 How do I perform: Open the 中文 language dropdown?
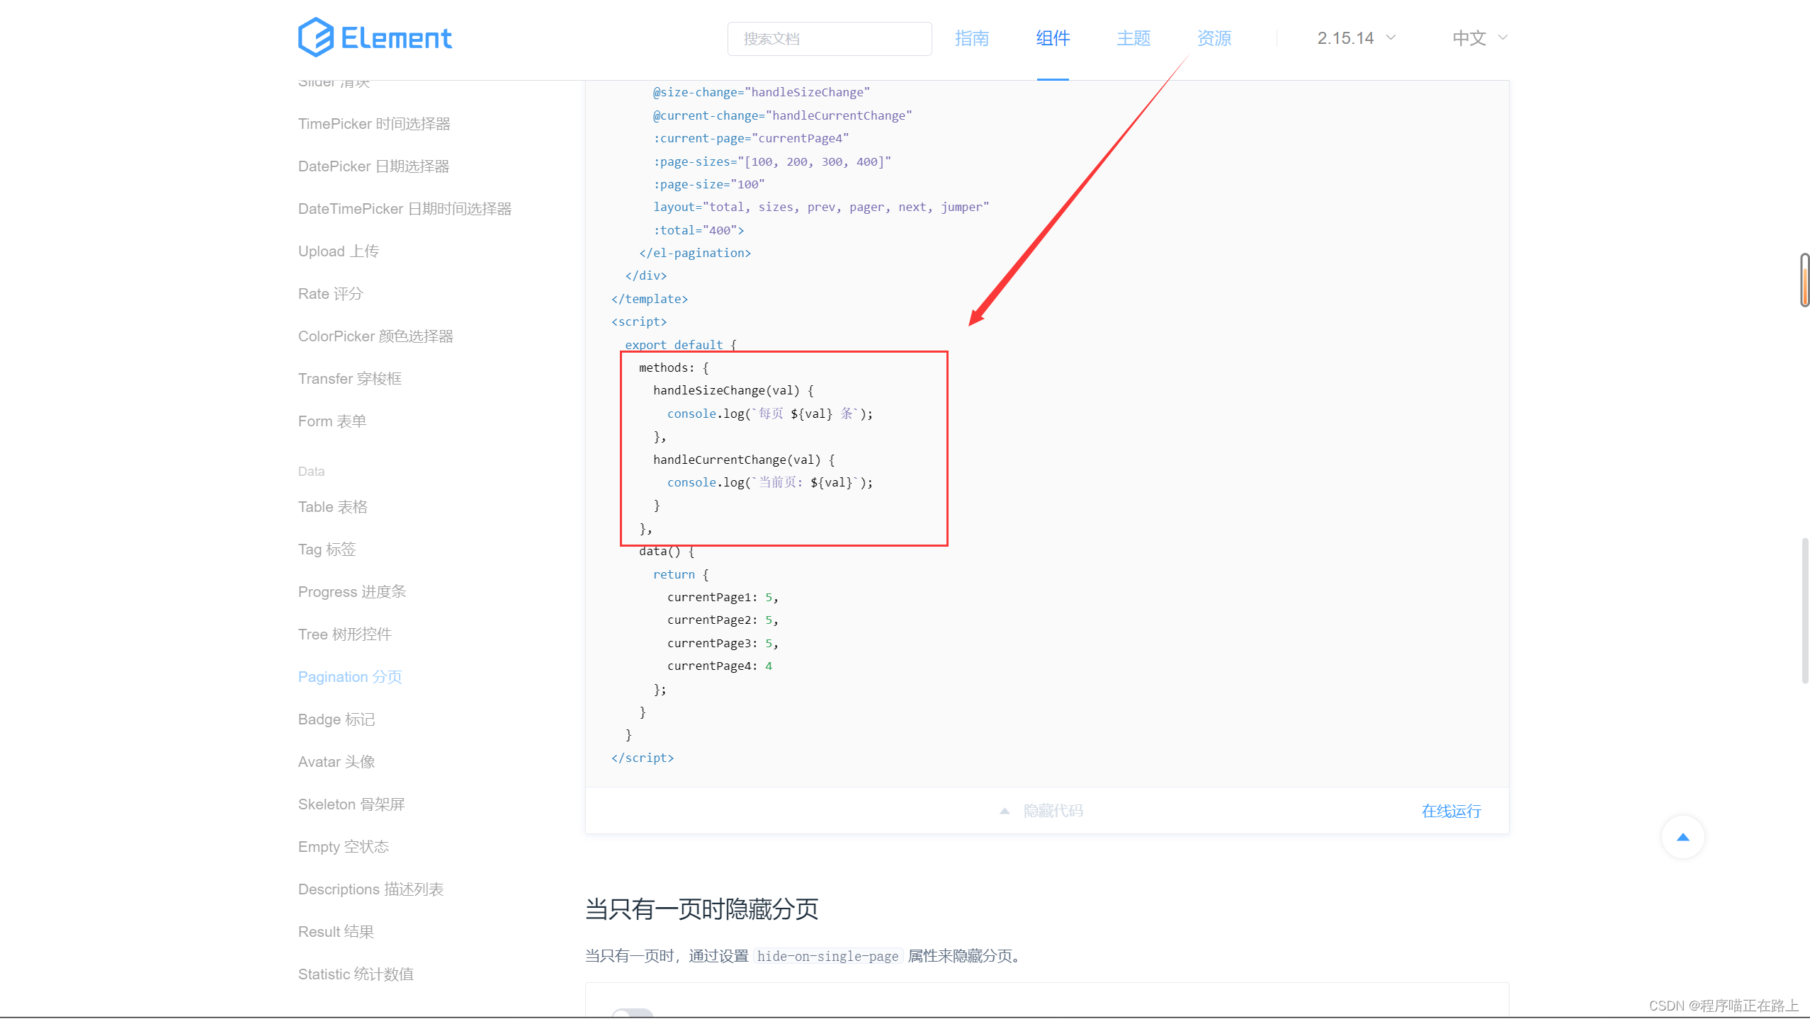pyautogui.click(x=1480, y=38)
